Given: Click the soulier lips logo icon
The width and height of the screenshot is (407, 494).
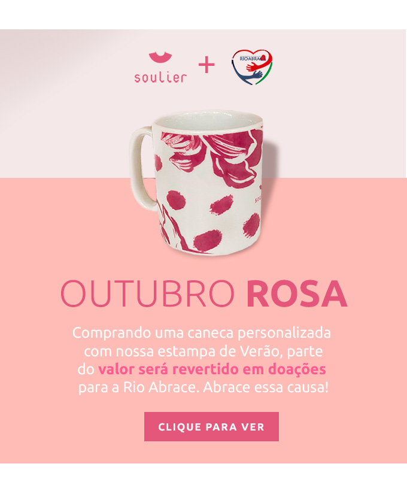Looking at the screenshot, I should (x=160, y=58).
